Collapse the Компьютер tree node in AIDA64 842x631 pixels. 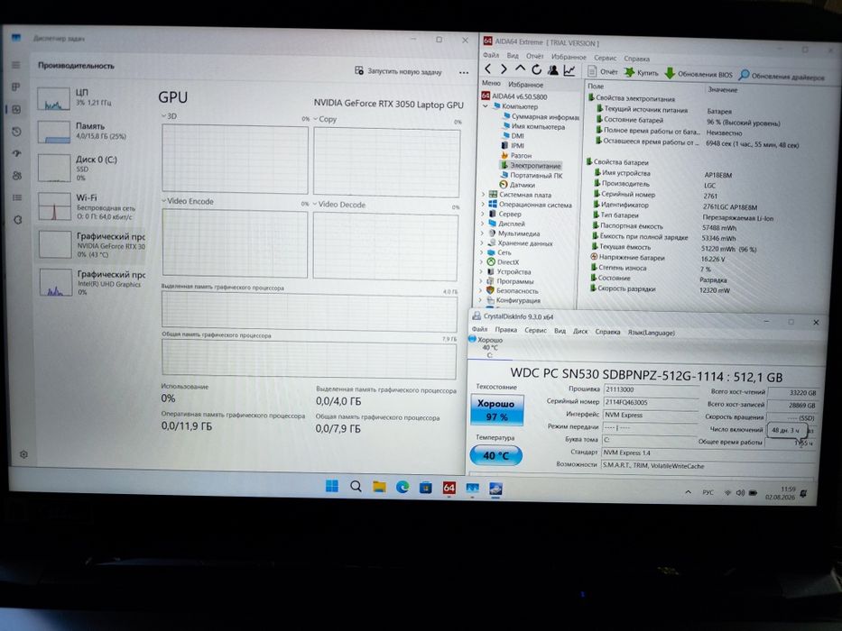pos(486,106)
